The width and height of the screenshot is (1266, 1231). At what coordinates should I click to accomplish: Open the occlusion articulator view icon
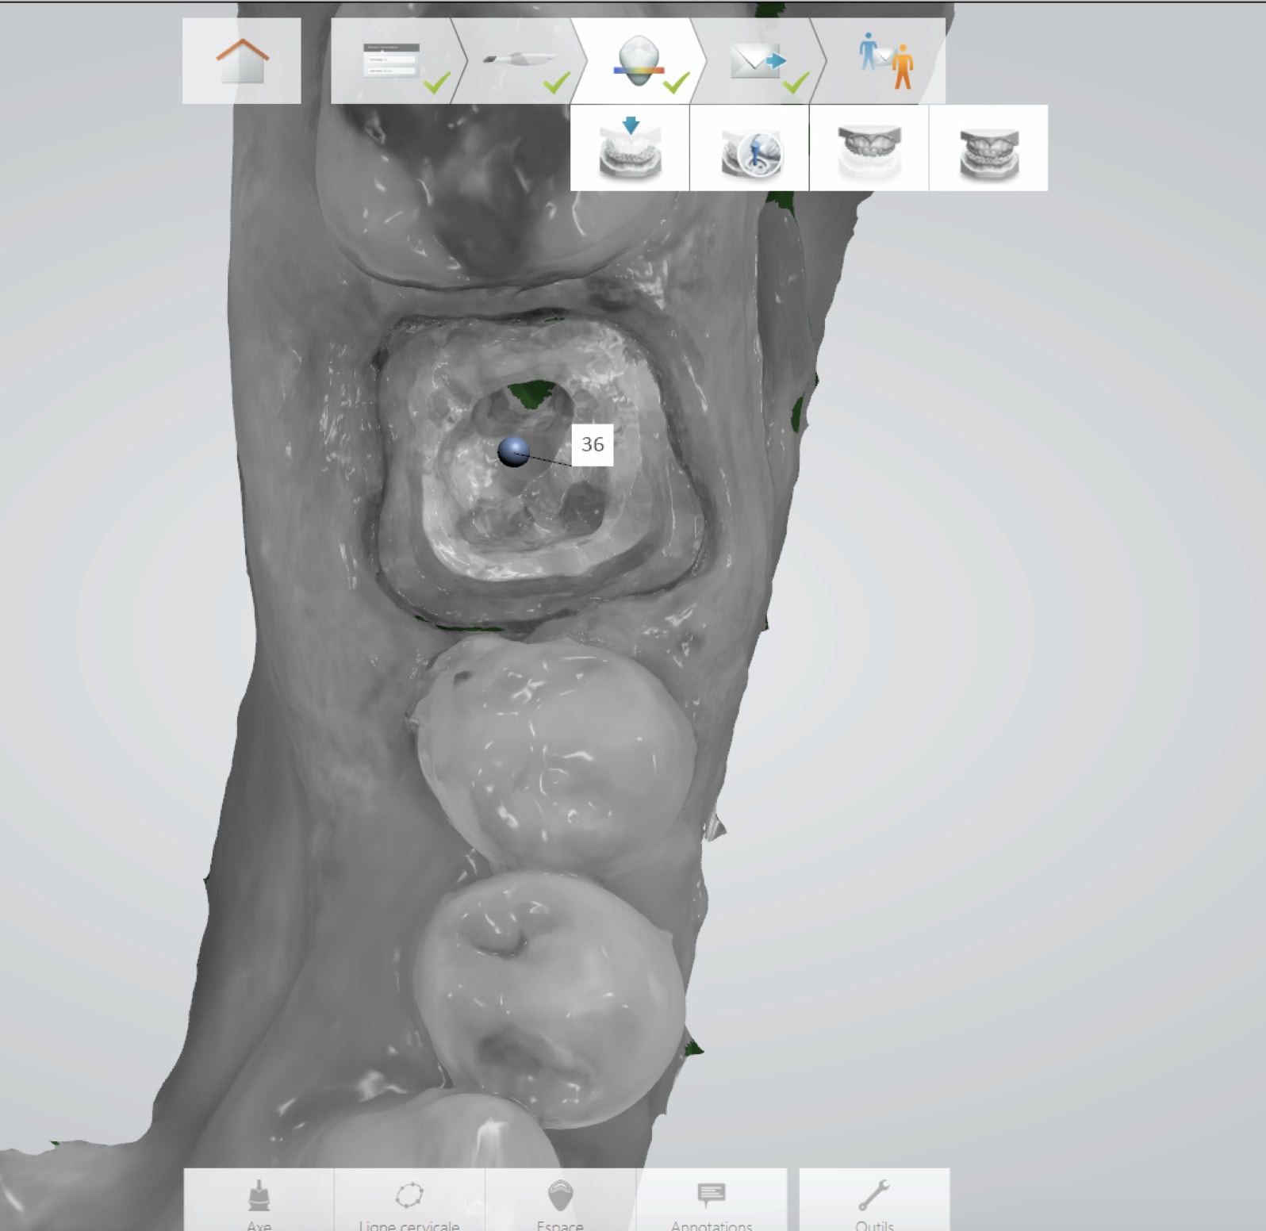(x=750, y=148)
